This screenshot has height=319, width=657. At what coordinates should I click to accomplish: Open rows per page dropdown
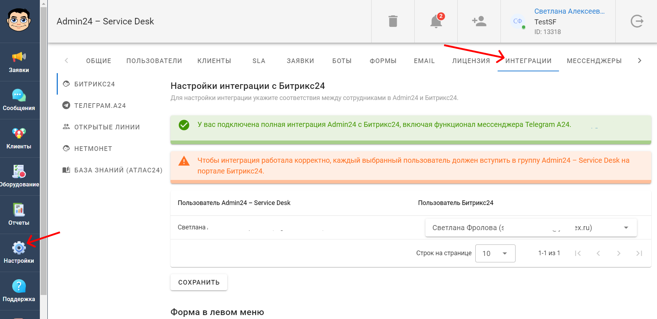coord(495,253)
